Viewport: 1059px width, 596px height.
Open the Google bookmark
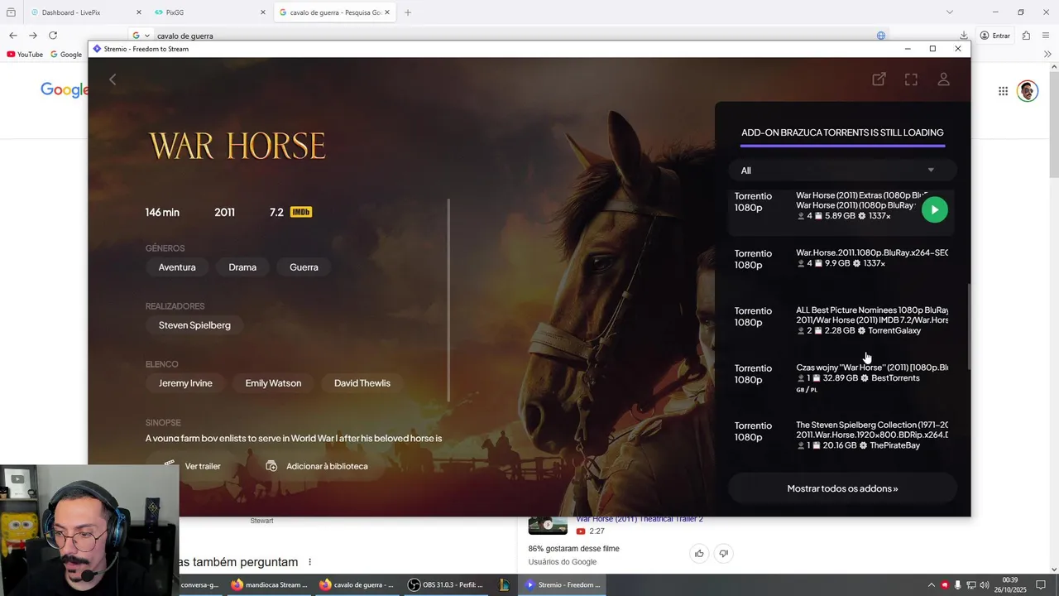66,55
